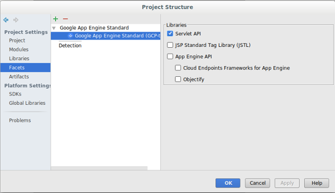335x193 pixels.
Task: Click the forward navigation arrow icon
Action: click(15, 20)
